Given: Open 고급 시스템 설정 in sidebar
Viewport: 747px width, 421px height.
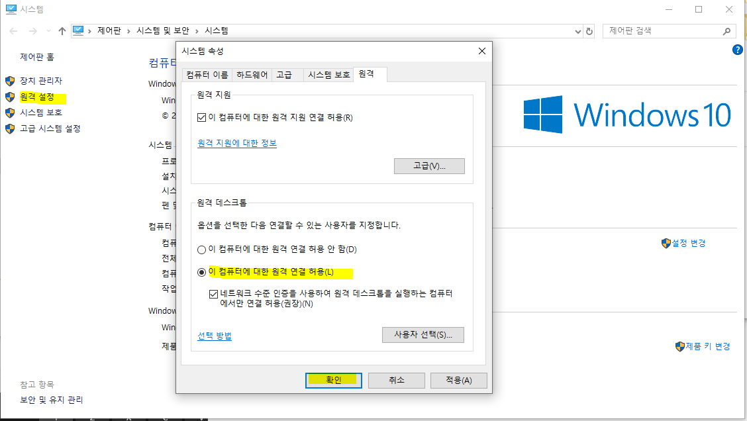Looking at the screenshot, I should click(50, 128).
